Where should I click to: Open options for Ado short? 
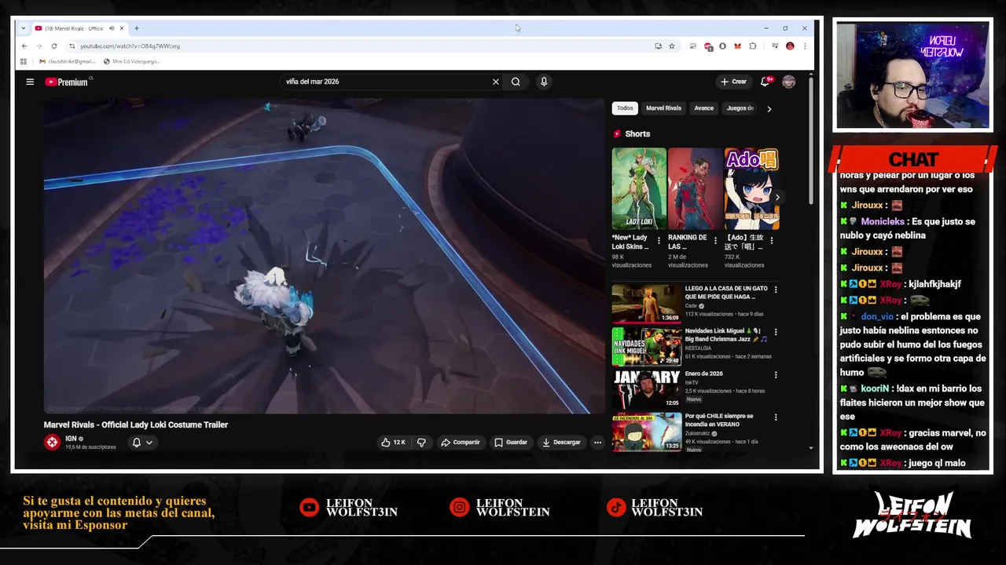(x=772, y=241)
